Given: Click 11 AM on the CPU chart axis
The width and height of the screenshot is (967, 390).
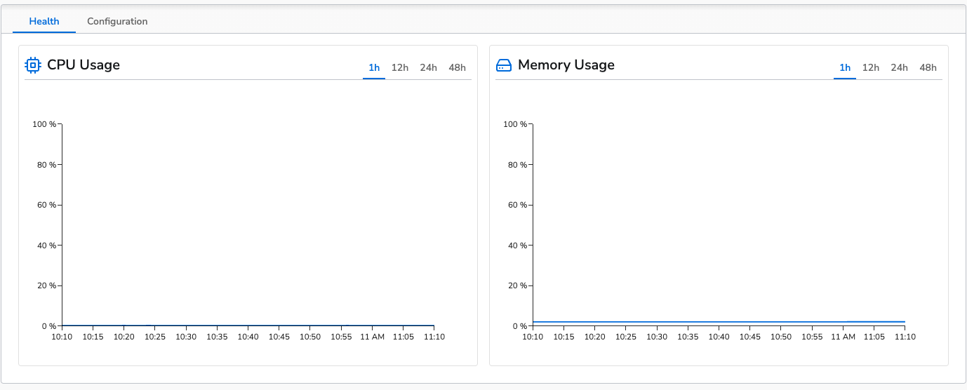Looking at the screenshot, I should [372, 337].
